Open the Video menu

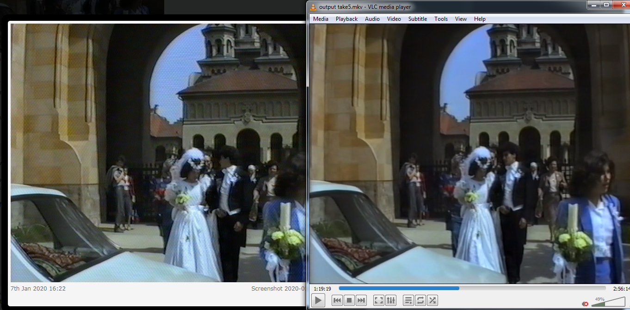tap(394, 19)
